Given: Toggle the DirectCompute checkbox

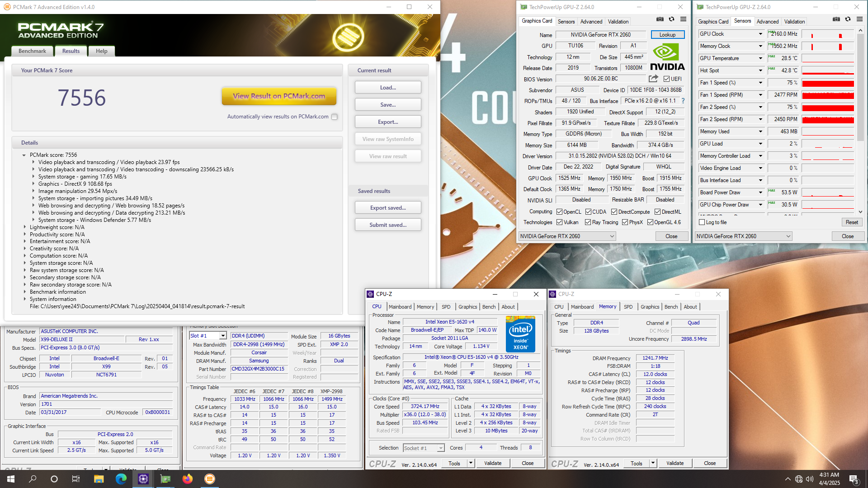Looking at the screenshot, I should tap(614, 212).
